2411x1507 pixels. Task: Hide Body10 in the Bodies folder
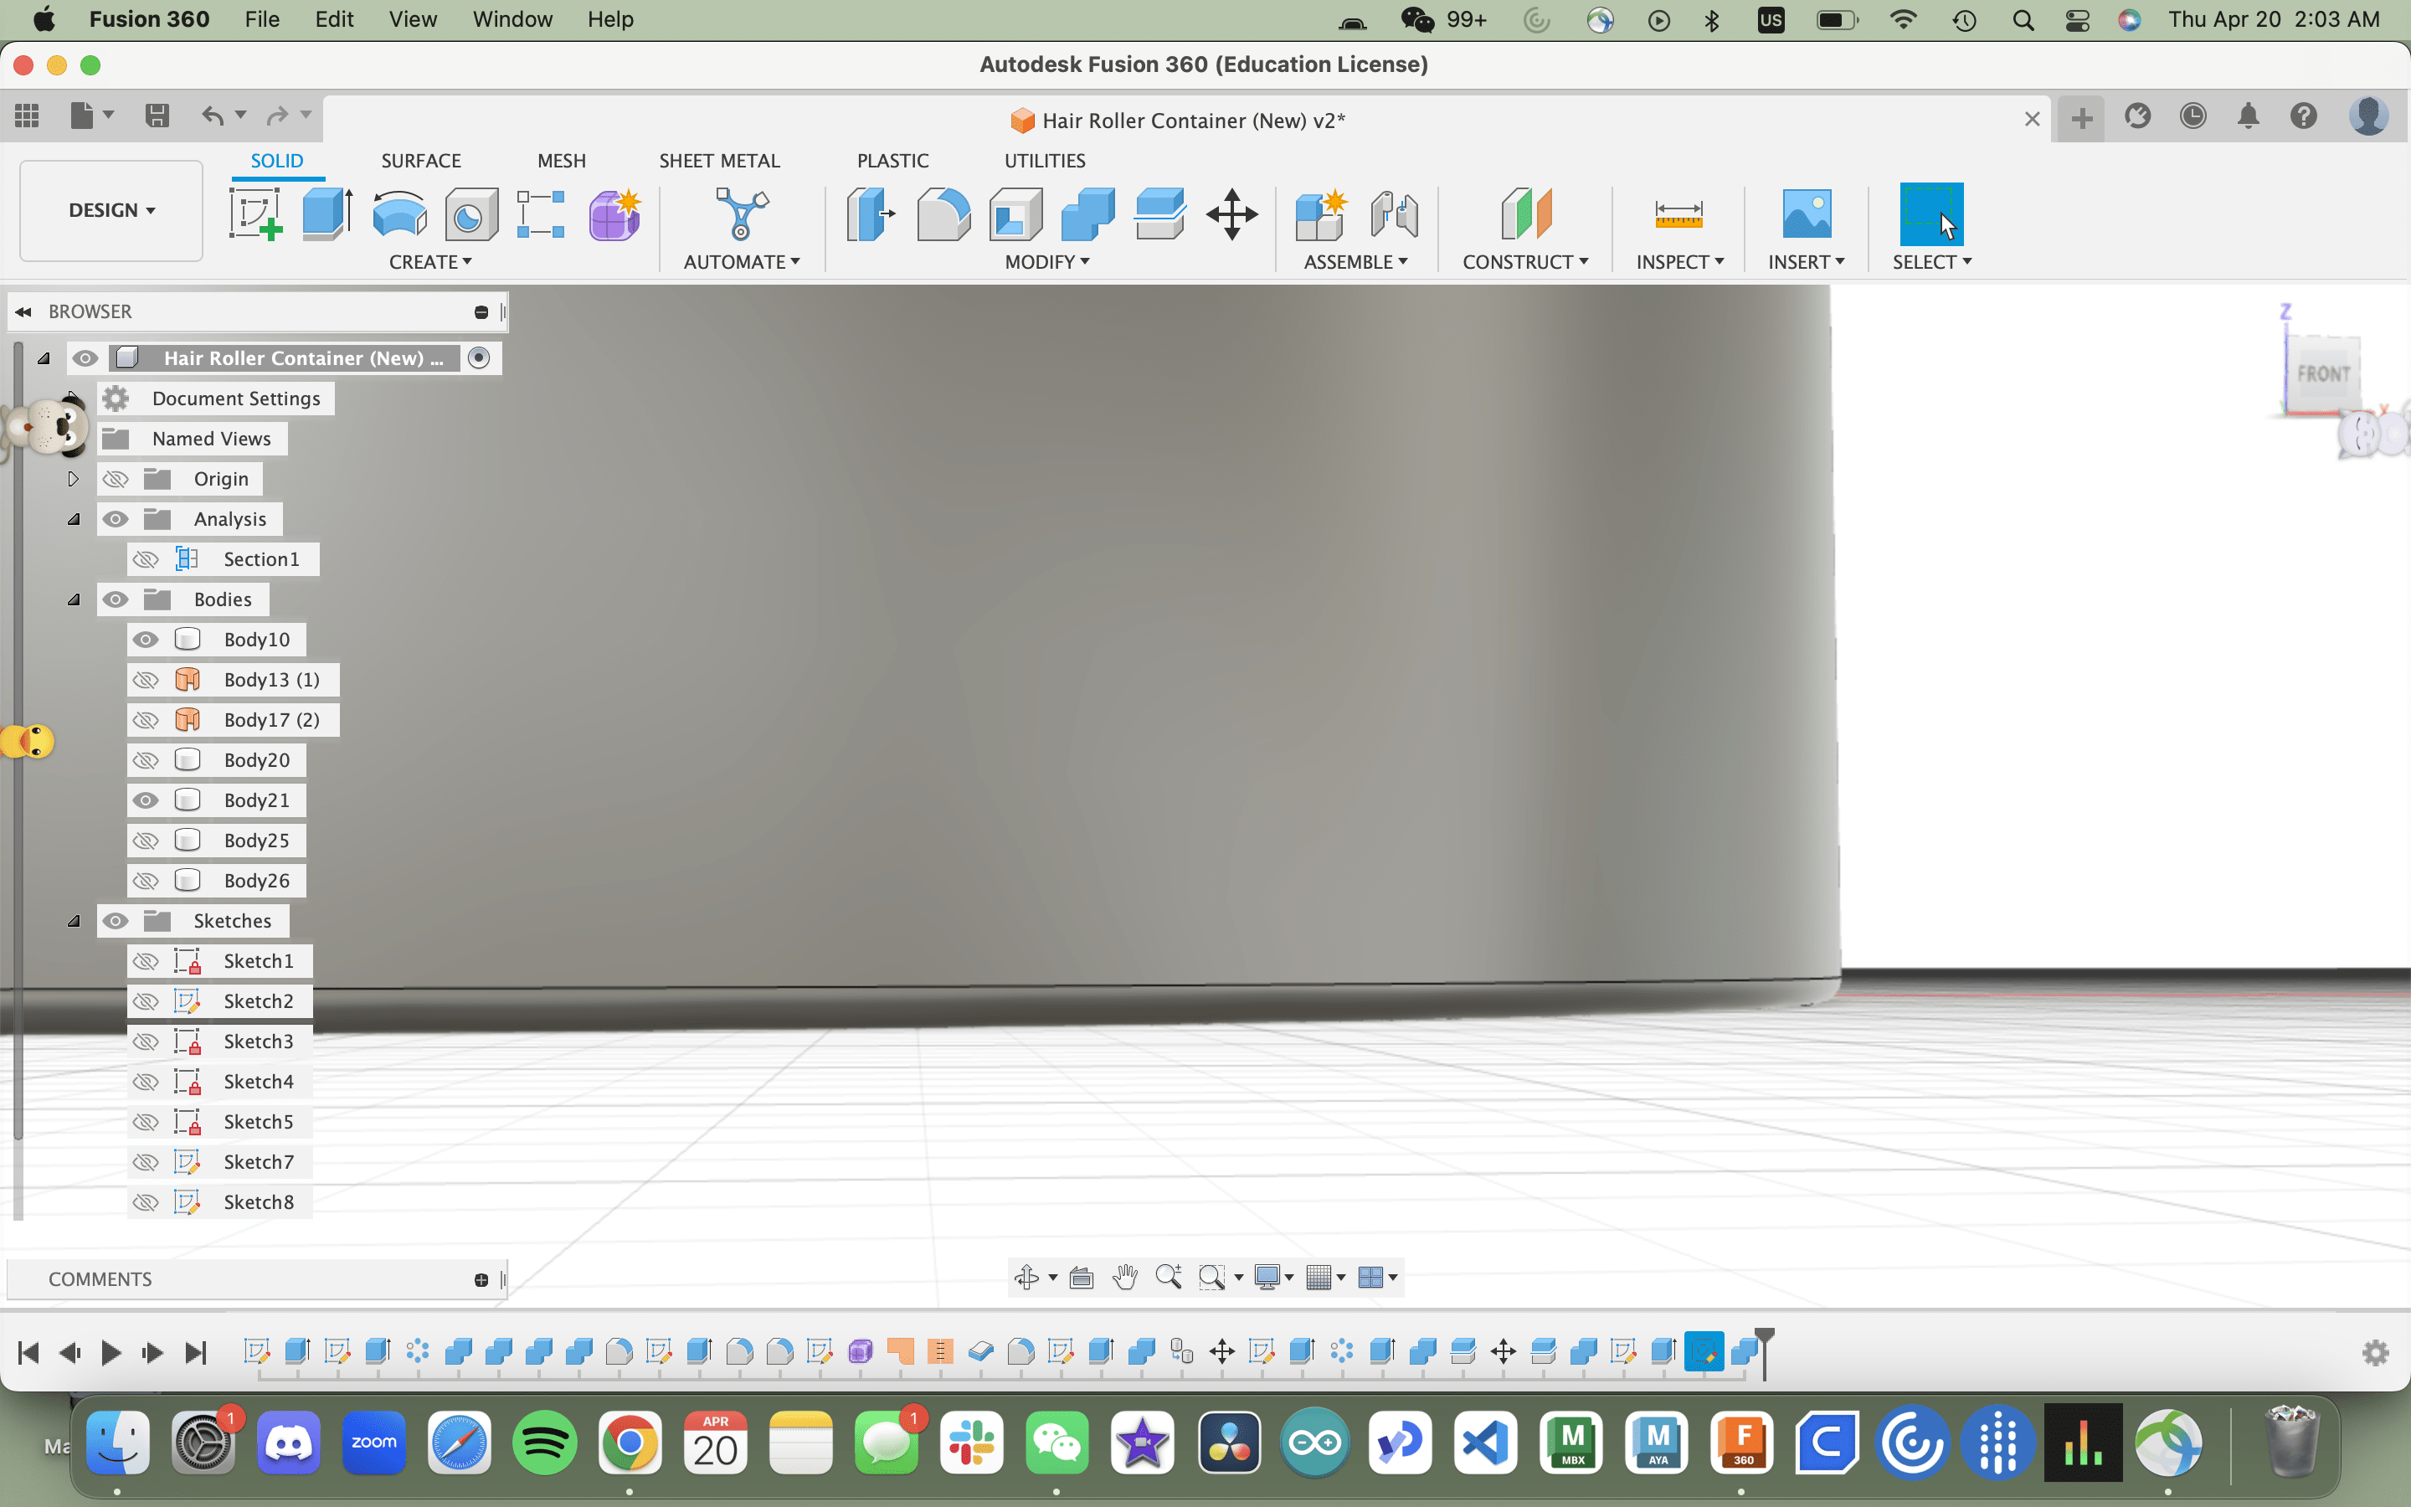pos(147,639)
